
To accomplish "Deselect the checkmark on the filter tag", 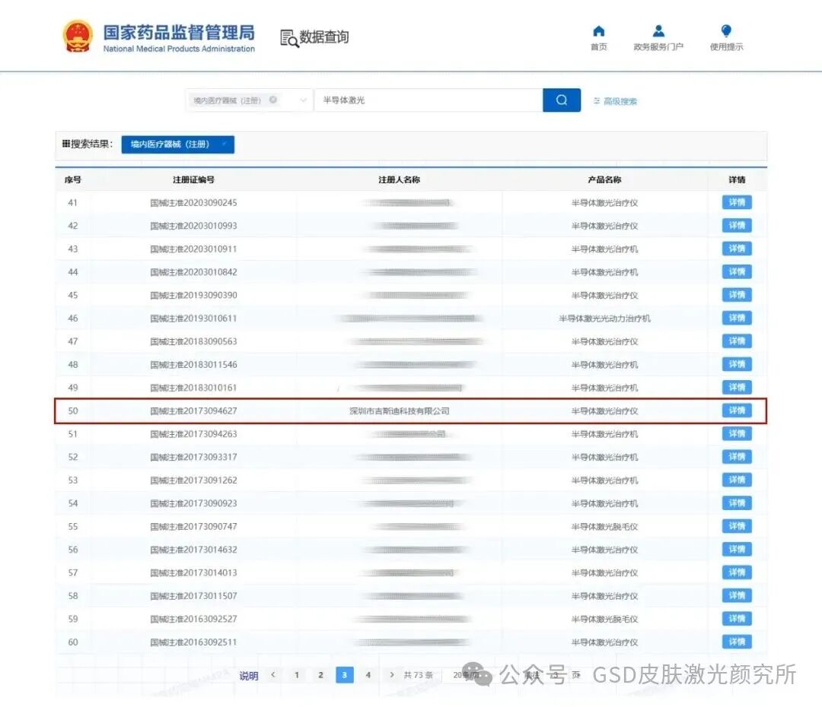I will click(x=225, y=143).
